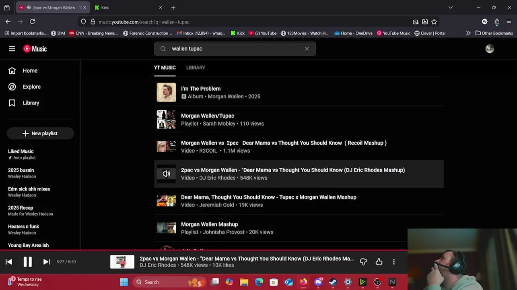
Task: Click the site lock icon
Action: 93,22
